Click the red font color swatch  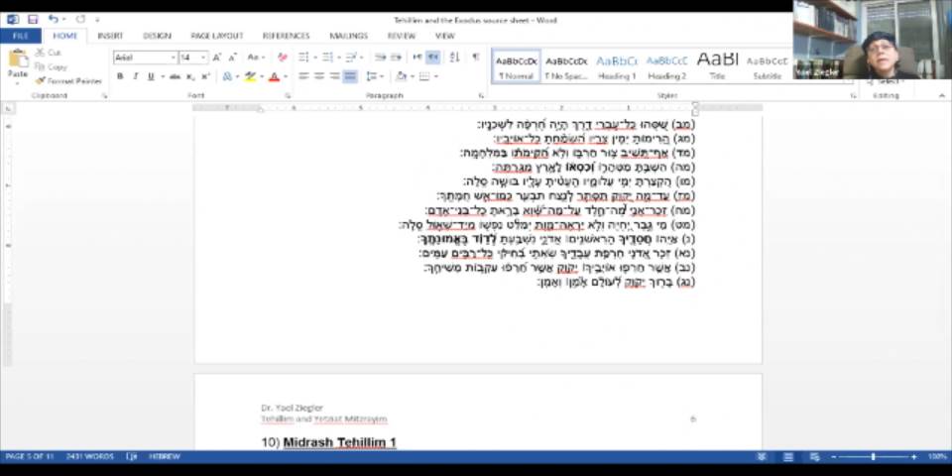pos(274,76)
